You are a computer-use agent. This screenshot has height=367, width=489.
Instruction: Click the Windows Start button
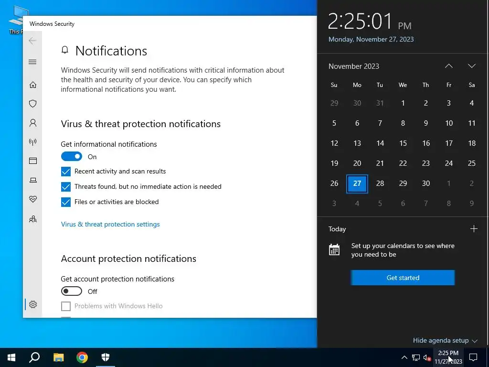click(11, 357)
